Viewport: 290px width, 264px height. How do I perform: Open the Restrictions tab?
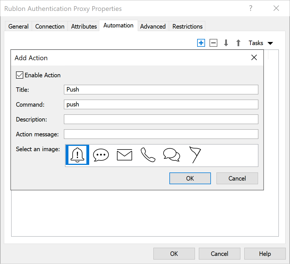coord(187,26)
